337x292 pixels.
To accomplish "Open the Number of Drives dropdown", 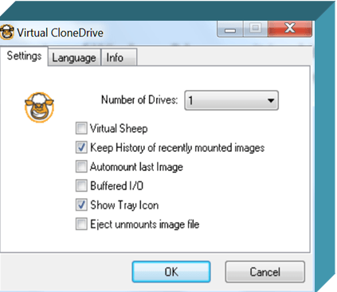I will pos(231,100).
